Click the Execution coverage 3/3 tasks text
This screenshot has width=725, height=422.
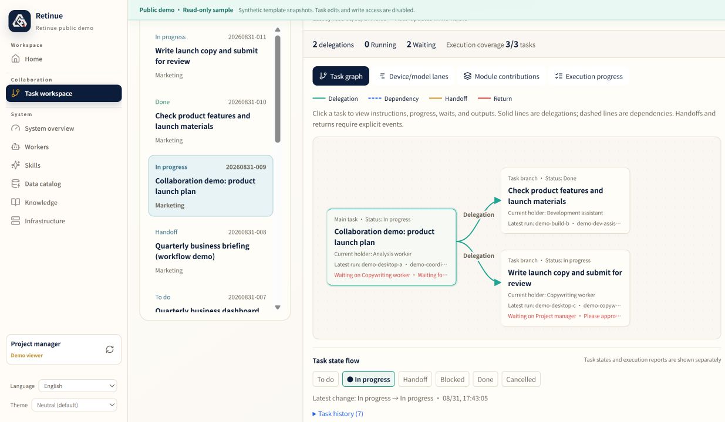click(491, 45)
